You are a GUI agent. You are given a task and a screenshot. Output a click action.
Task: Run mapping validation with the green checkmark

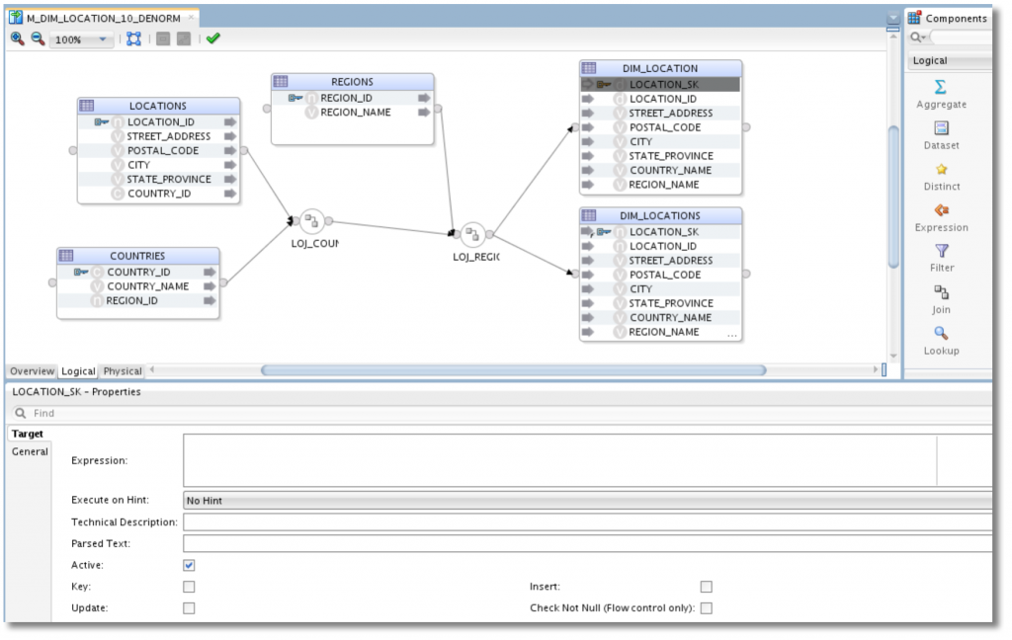212,40
